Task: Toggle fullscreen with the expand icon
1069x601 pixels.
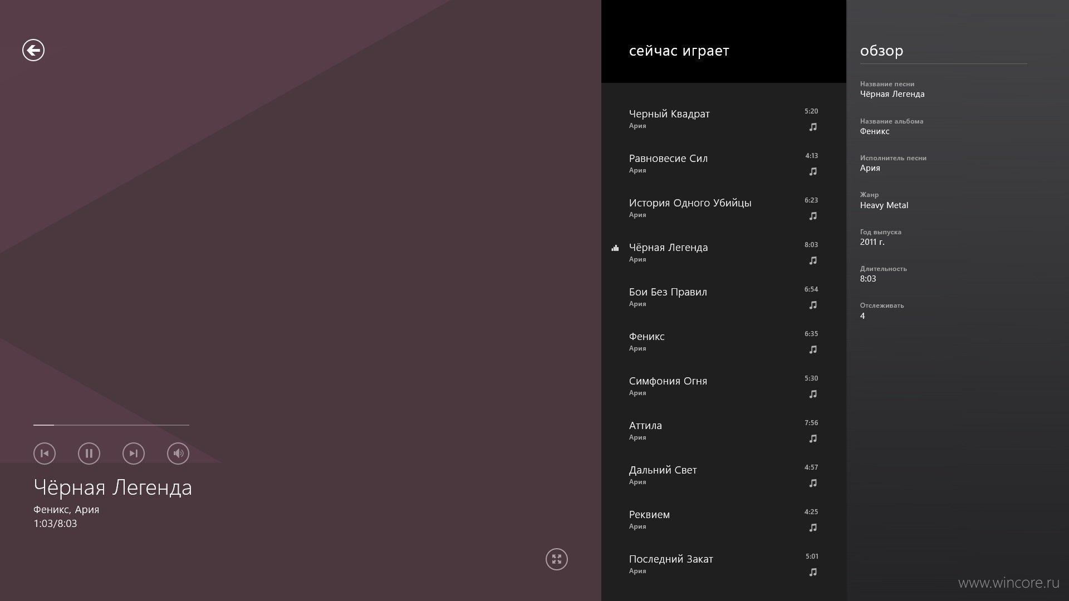Action: (557, 559)
